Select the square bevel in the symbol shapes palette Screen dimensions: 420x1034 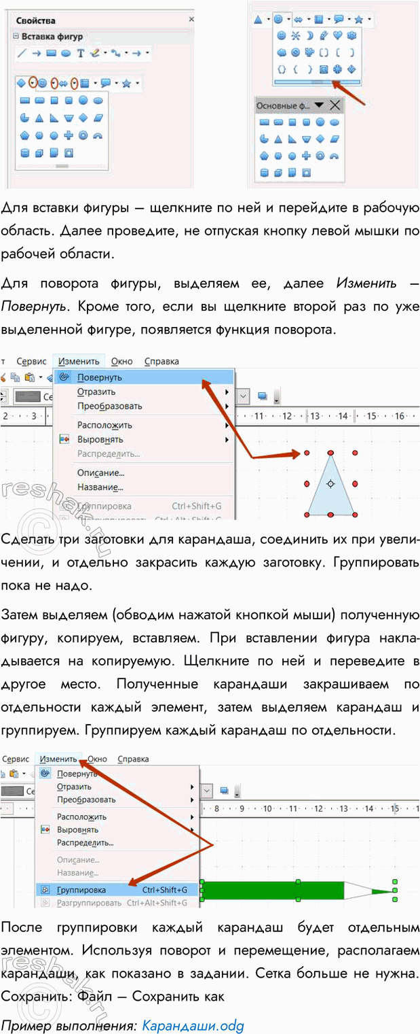pyautogui.click(x=324, y=69)
